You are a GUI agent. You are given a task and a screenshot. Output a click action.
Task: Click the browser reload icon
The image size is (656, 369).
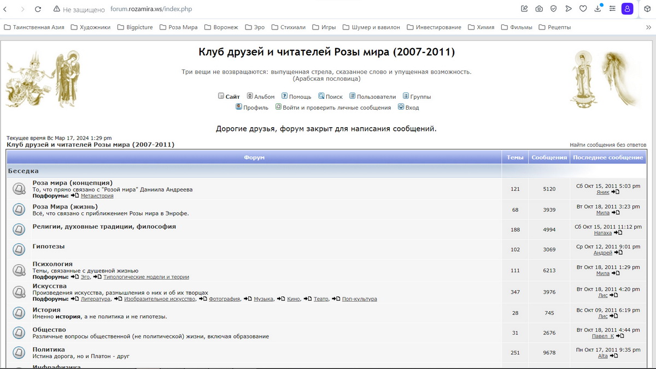tap(38, 9)
